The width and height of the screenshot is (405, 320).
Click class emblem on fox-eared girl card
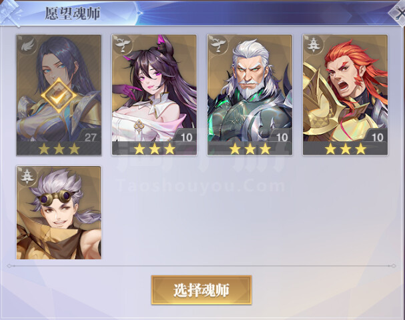point(122,45)
